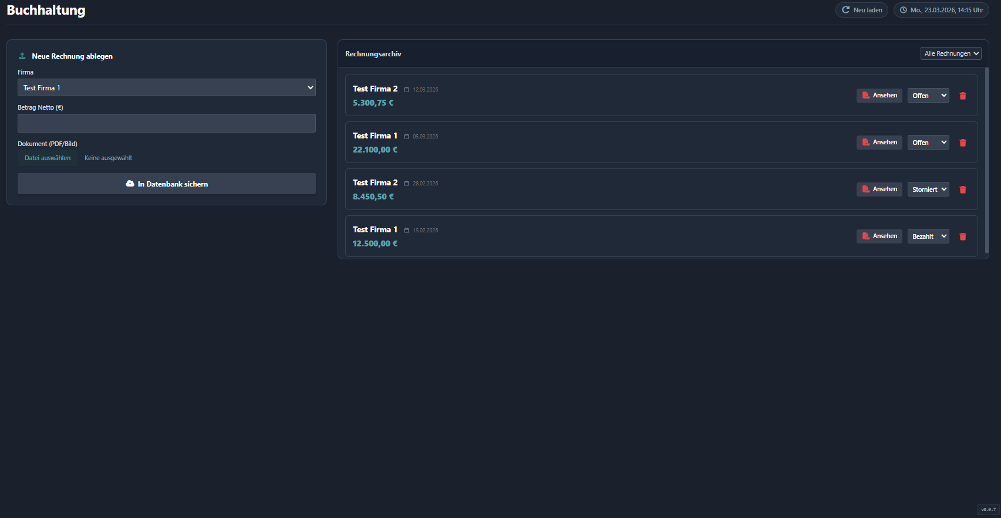Screen dimensions: 1001x518
Task: Click the clock icon in the date display
Action: pos(903,10)
